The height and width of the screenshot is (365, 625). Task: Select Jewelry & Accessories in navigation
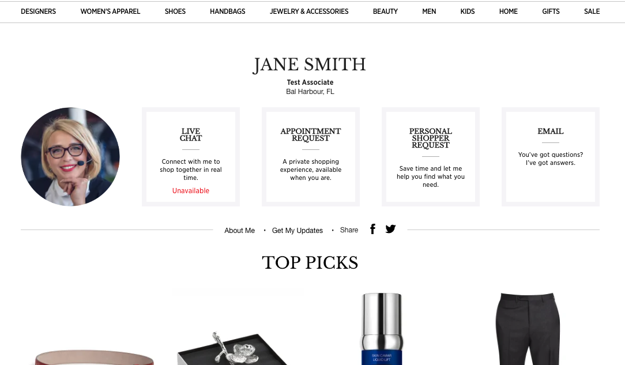309,12
